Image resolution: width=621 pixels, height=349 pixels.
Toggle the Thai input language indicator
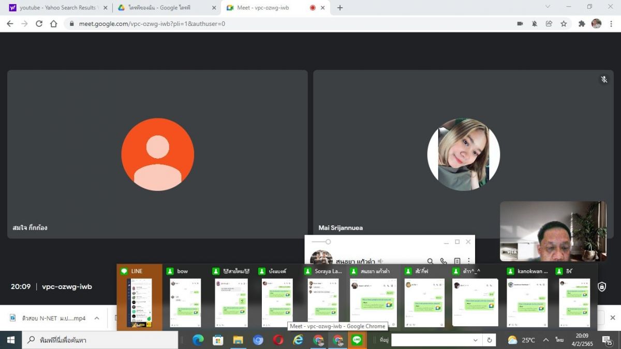pyautogui.click(x=559, y=340)
